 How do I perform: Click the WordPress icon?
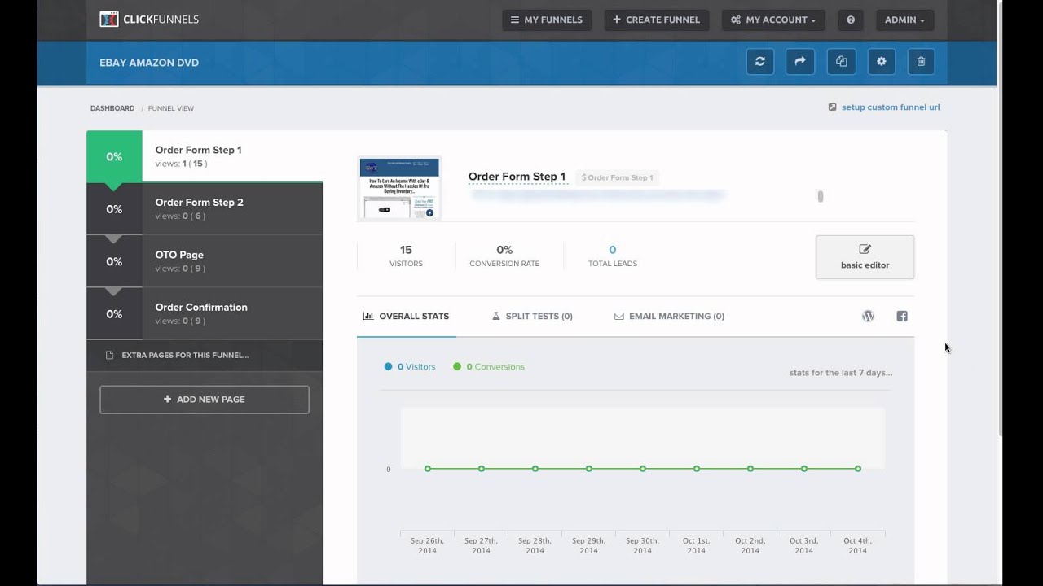tap(868, 317)
